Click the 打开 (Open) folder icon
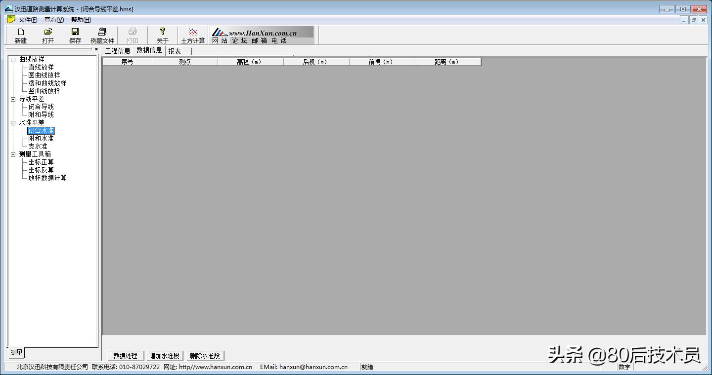 pyautogui.click(x=48, y=32)
